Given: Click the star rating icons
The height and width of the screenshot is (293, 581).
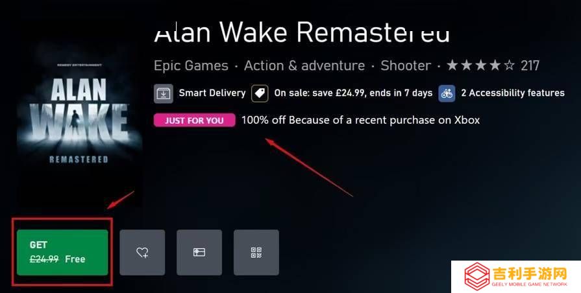Looking at the screenshot, I should pyautogui.click(x=480, y=66).
